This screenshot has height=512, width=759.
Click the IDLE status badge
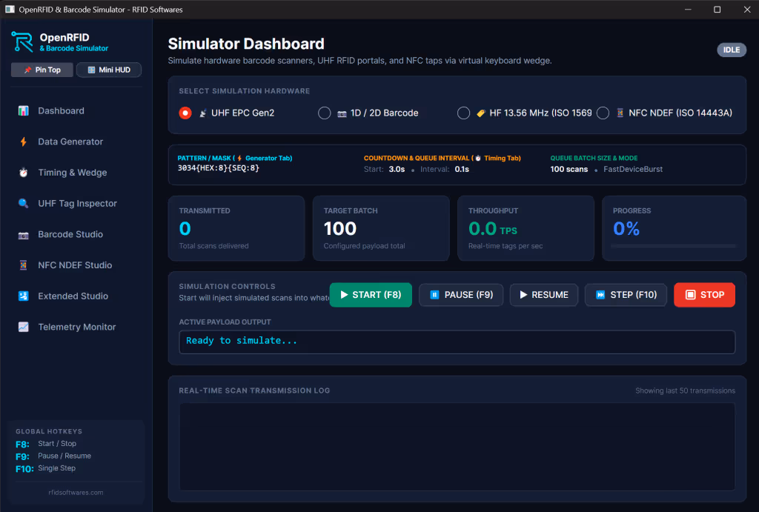pos(732,50)
